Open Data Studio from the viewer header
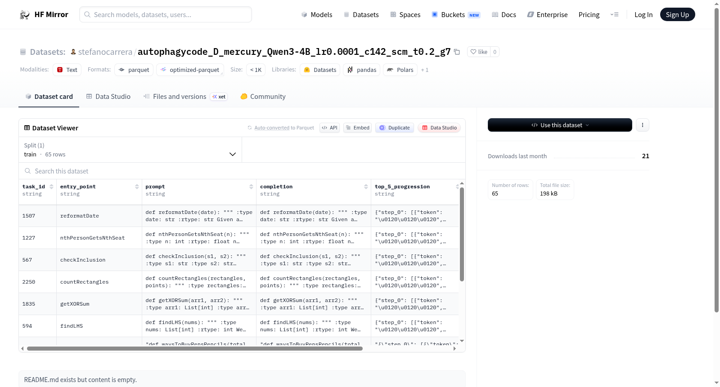720x387 pixels. coord(439,128)
